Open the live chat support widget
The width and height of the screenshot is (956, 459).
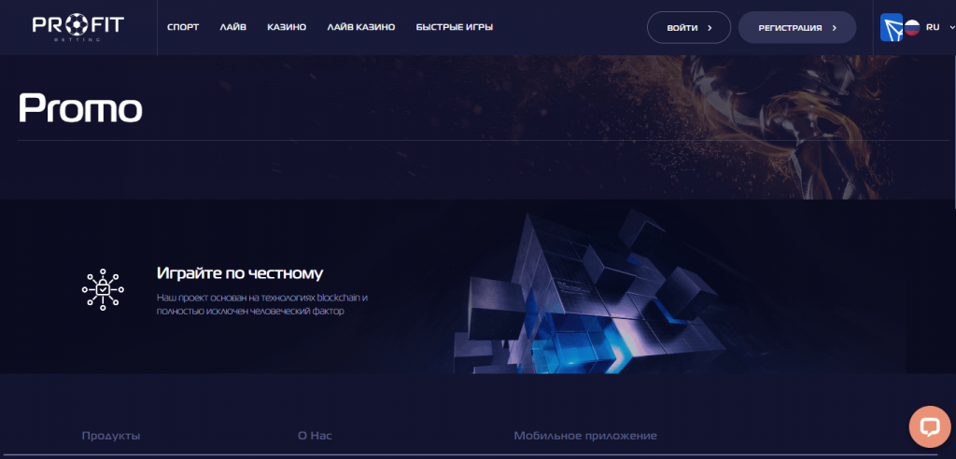click(x=929, y=427)
